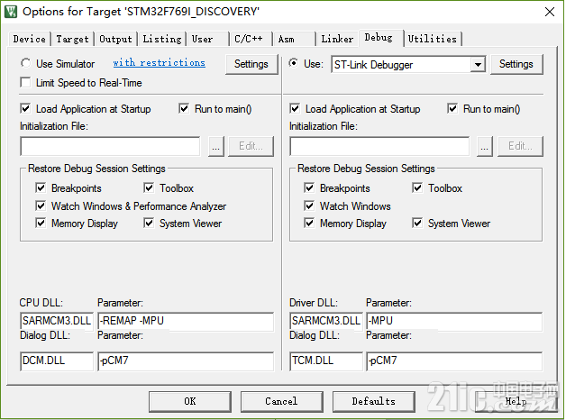The height and width of the screenshot is (420, 566).
Task: Click simulator -pCM7 parameter field
Action: coord(186,361)
